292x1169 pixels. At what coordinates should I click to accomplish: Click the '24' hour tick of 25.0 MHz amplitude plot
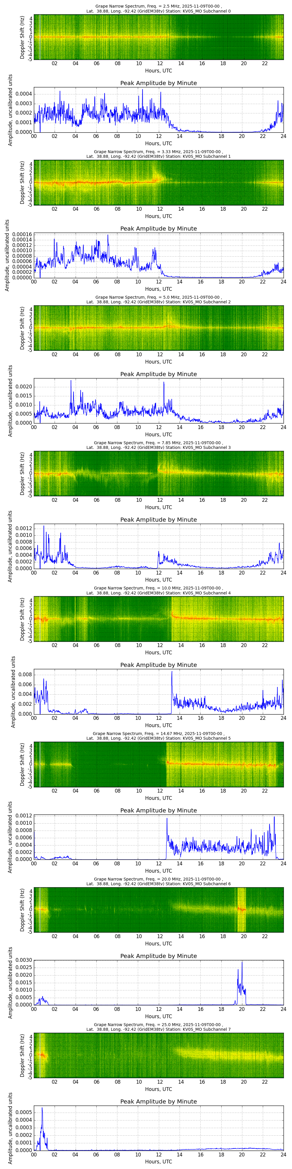coord(283,1154)
